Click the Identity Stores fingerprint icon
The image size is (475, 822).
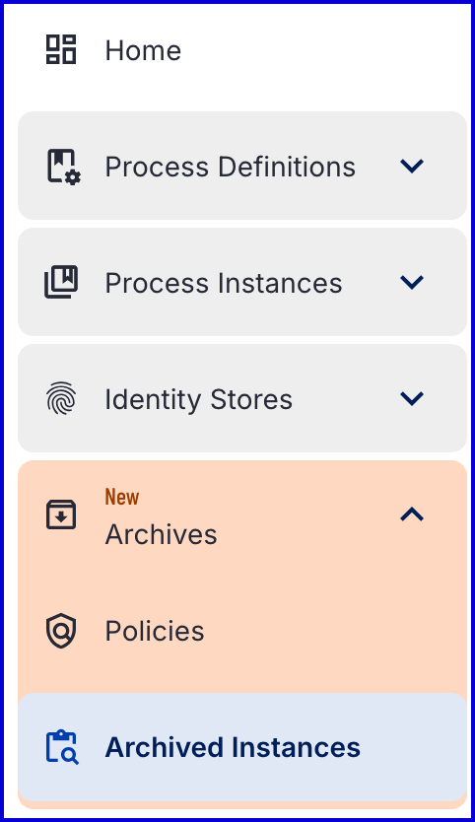61,398
